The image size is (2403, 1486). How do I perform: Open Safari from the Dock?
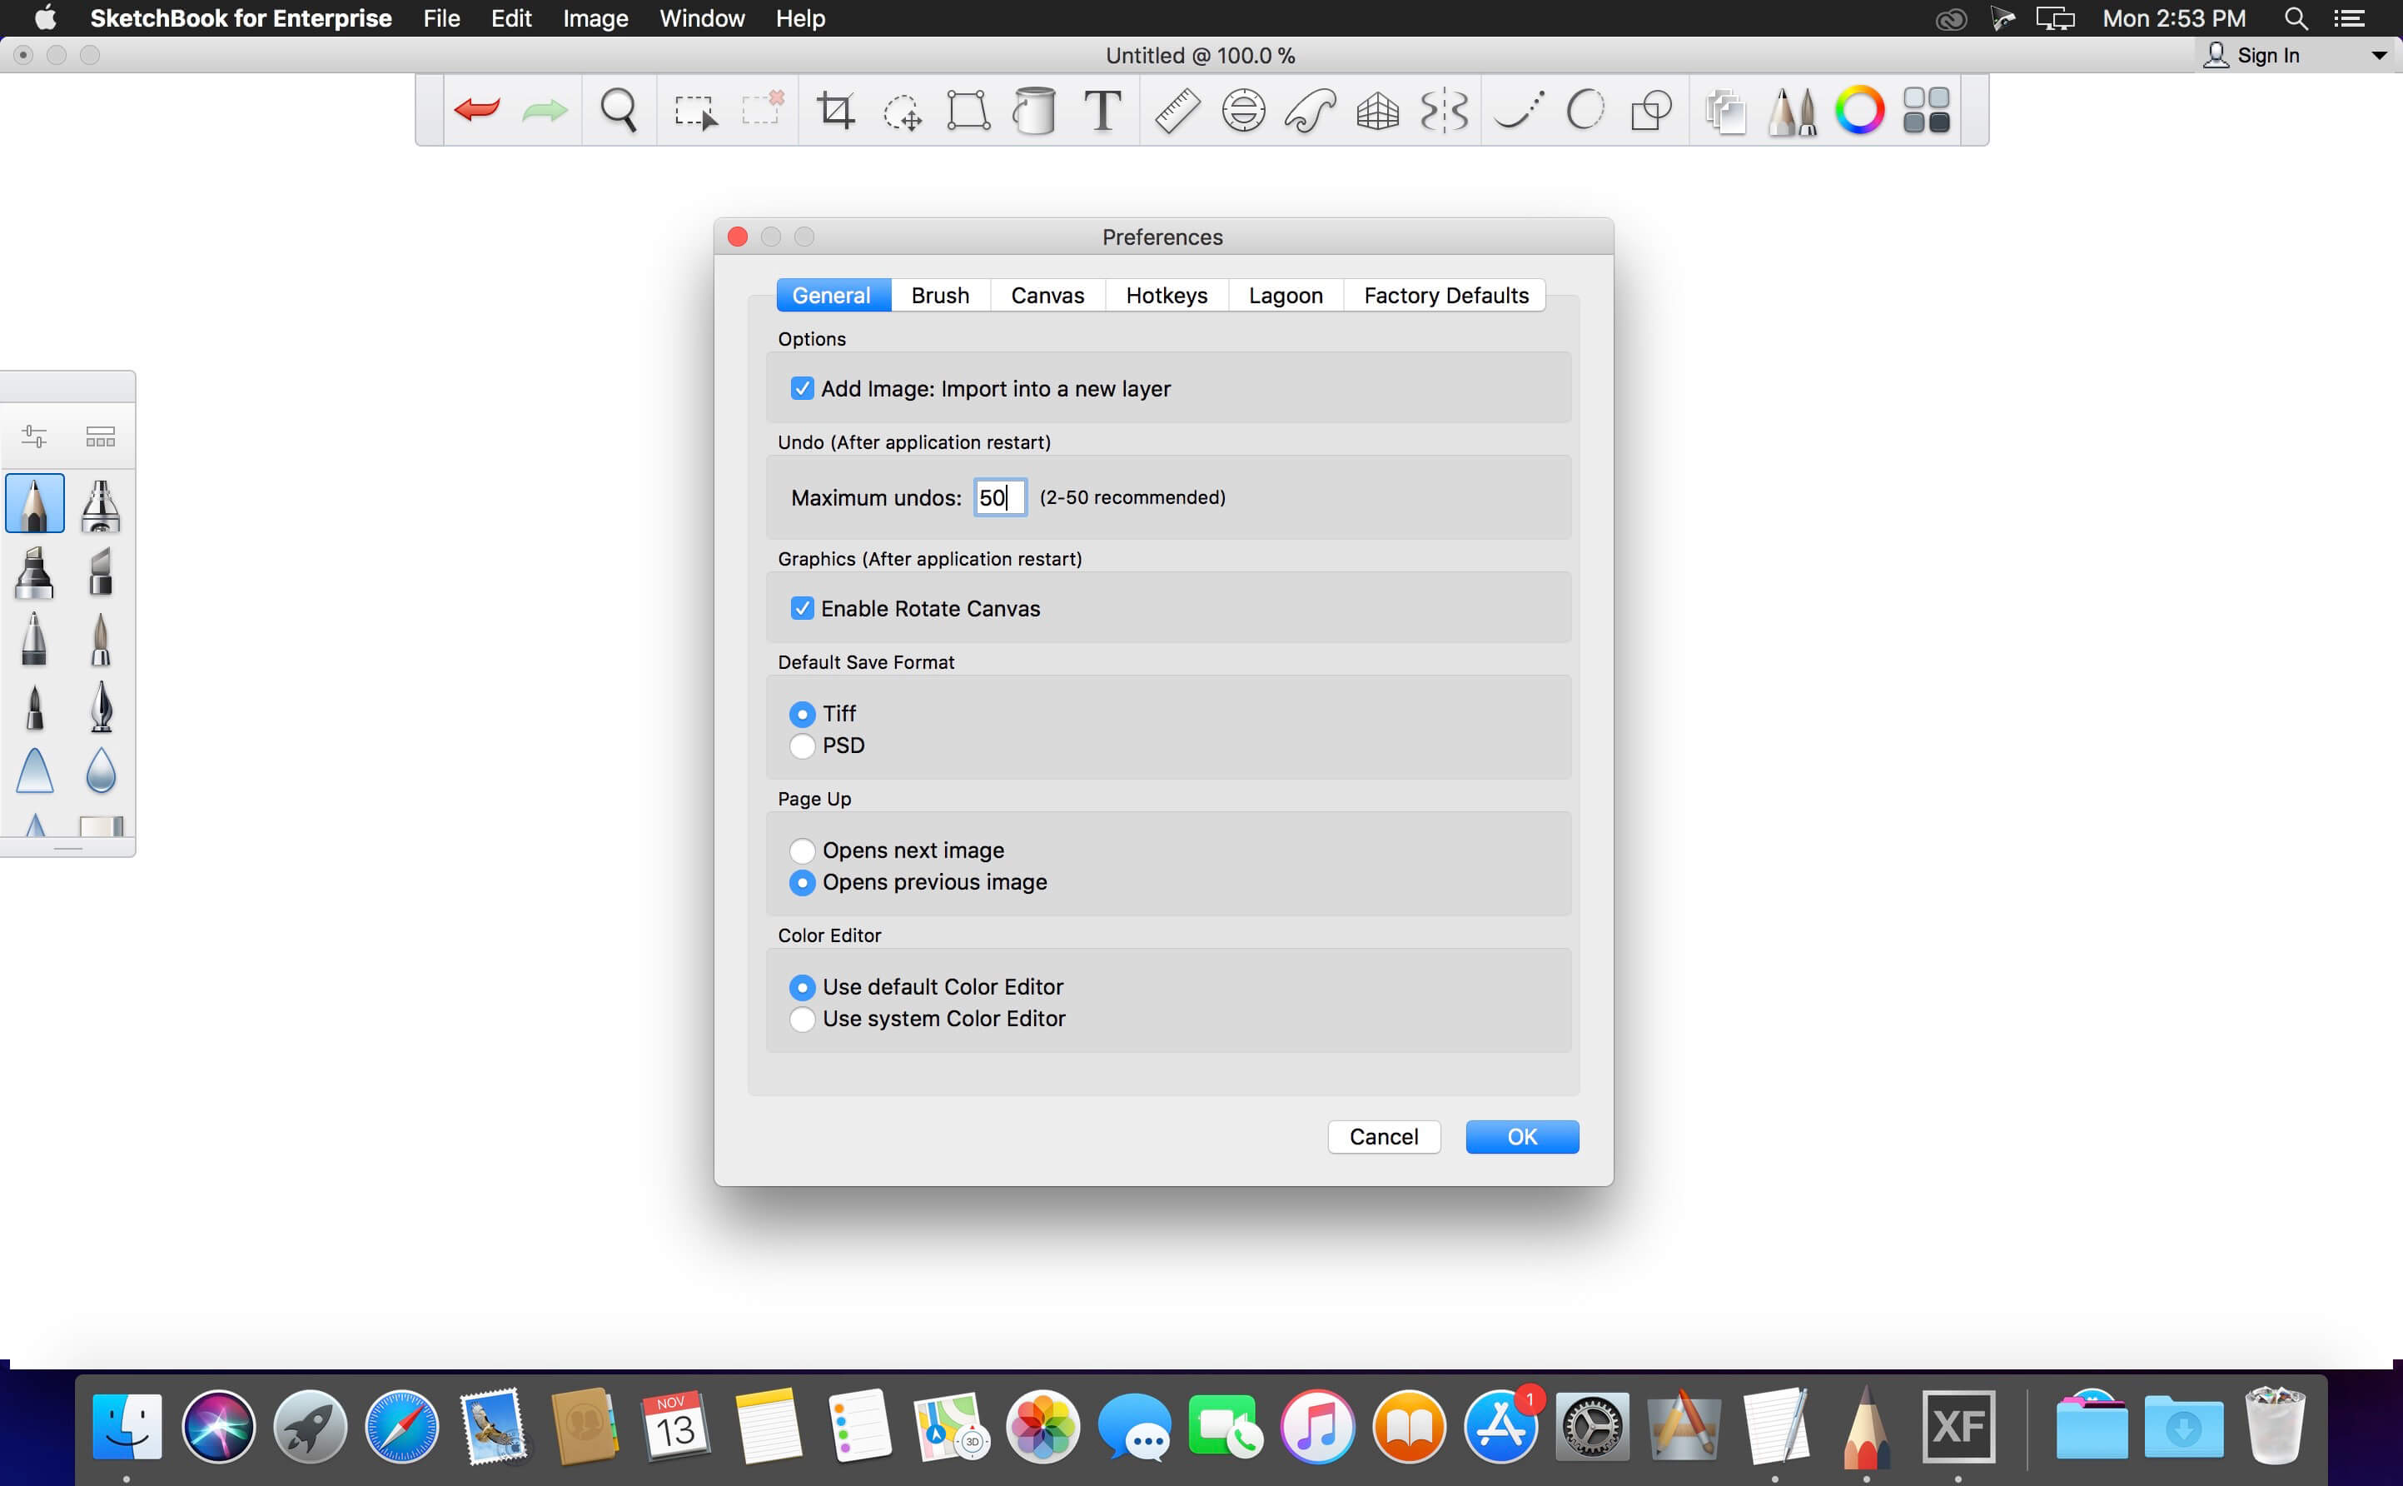pos(400,1427)
